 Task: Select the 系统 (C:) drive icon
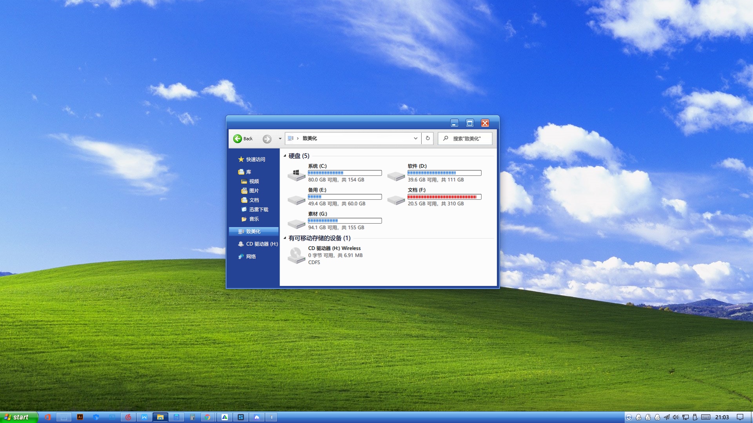[x=296, y=175]
